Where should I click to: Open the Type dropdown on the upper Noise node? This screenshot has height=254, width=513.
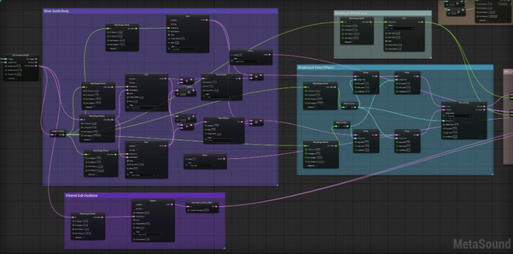[x=247, y=62]
